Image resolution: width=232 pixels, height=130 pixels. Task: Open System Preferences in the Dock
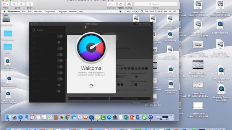click(x=115, y=117)
